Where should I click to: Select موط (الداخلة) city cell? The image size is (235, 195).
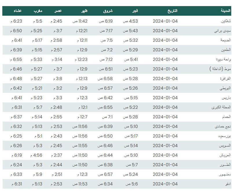[220, 69]
